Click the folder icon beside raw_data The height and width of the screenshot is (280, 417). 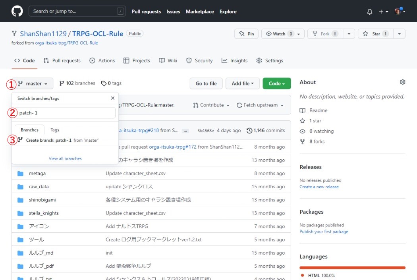tap(20, 187)
